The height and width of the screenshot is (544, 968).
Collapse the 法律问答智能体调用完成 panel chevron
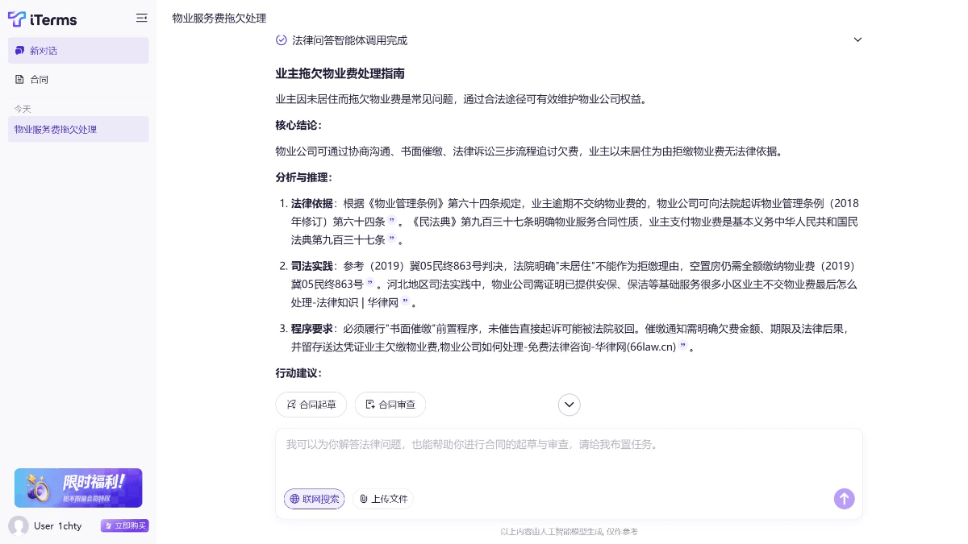pos(857,39)
